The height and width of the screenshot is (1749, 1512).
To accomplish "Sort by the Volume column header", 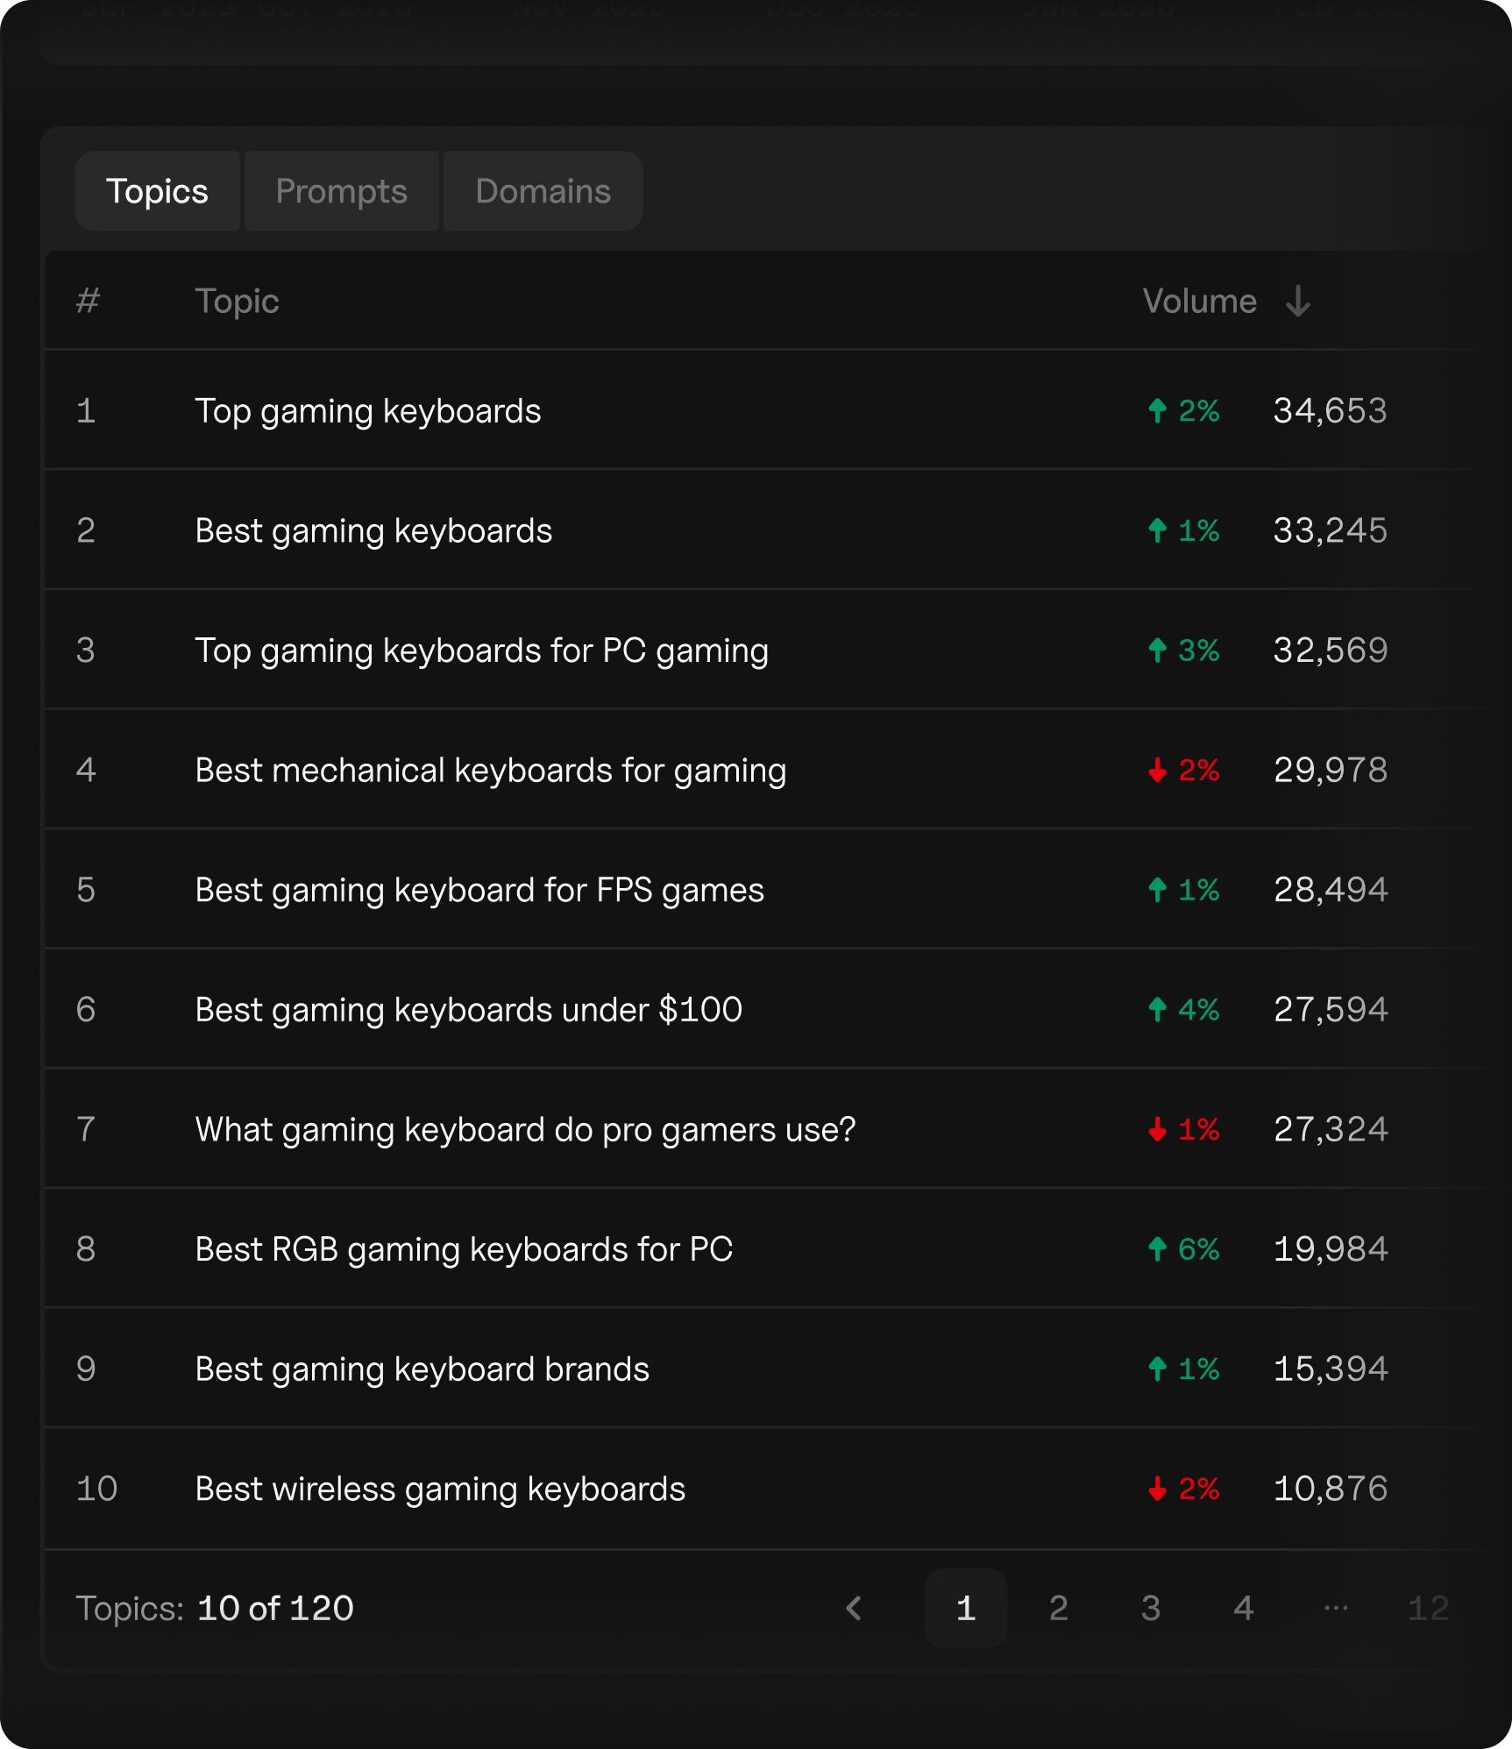I will click(1199, 302).
